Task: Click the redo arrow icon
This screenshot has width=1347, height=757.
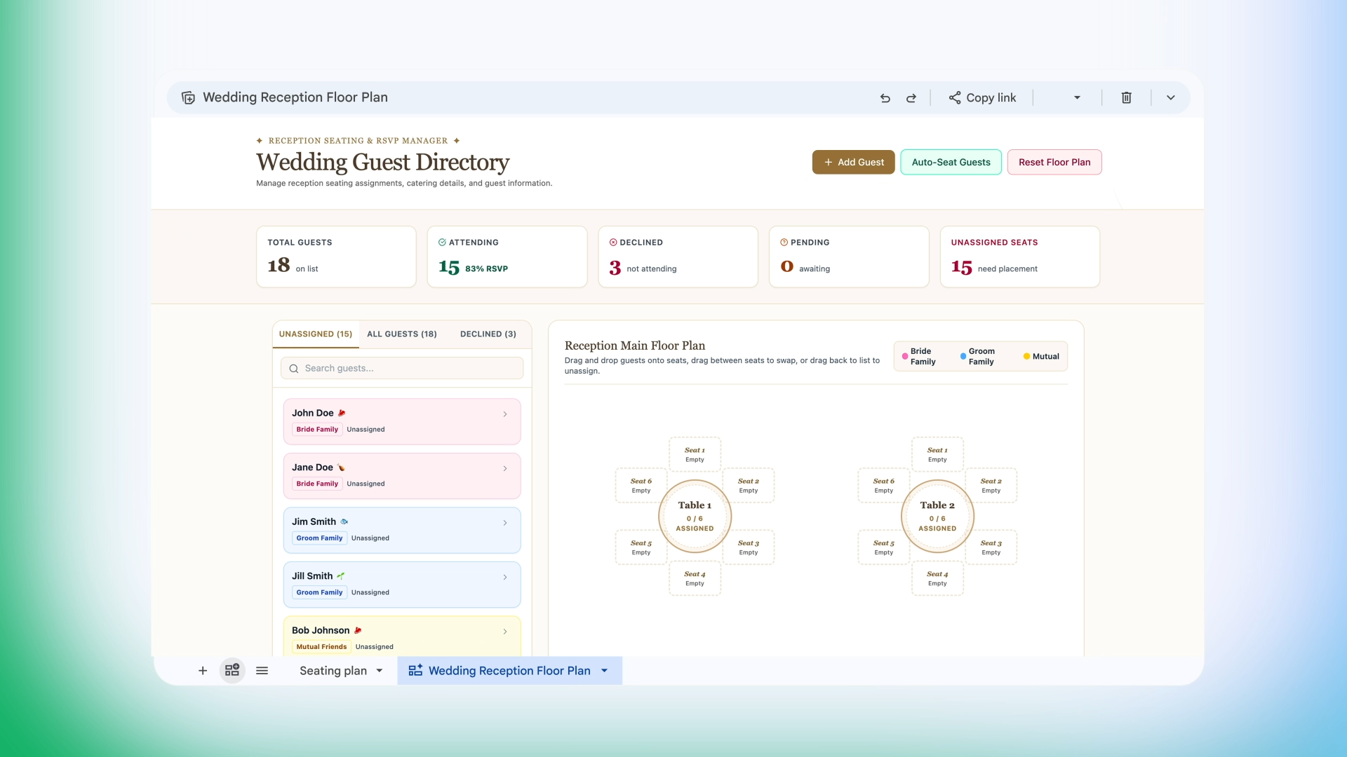Action: (911, 98)
